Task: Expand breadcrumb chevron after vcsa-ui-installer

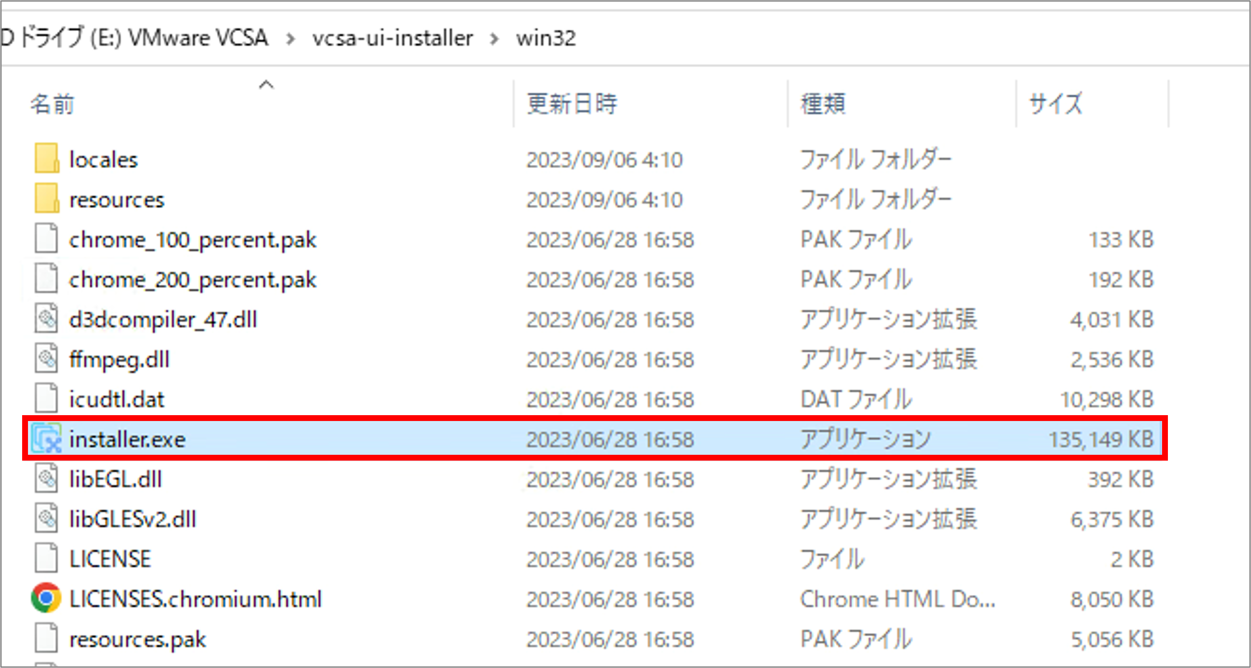Action: [x=494, y=39]
